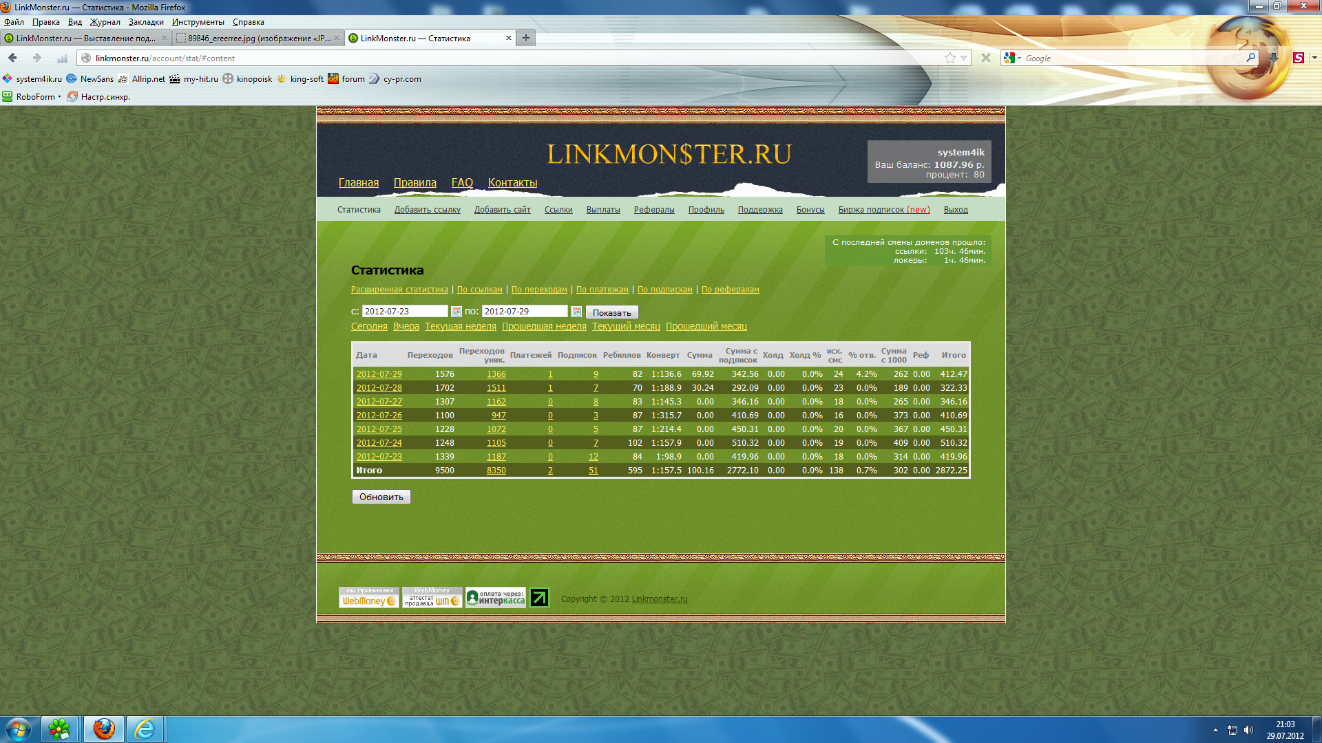Image resolution: width=1322 pixels, height=743 pixels.
Task: Open the my-hit.ru bookmark
Action: [194, 79]
